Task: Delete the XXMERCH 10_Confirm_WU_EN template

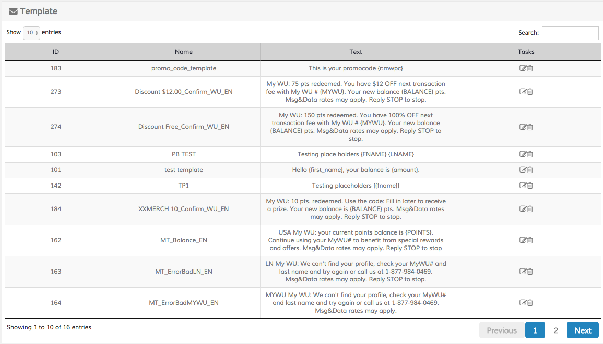Action: (x=530, y=209)
